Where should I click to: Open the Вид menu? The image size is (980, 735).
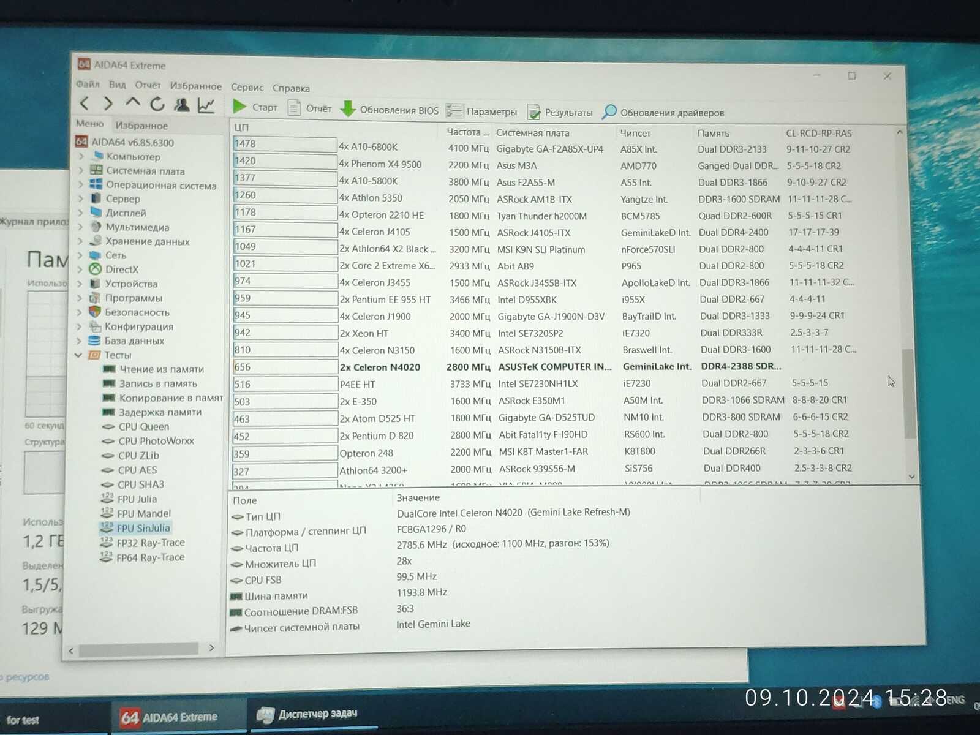click(117, 85)
